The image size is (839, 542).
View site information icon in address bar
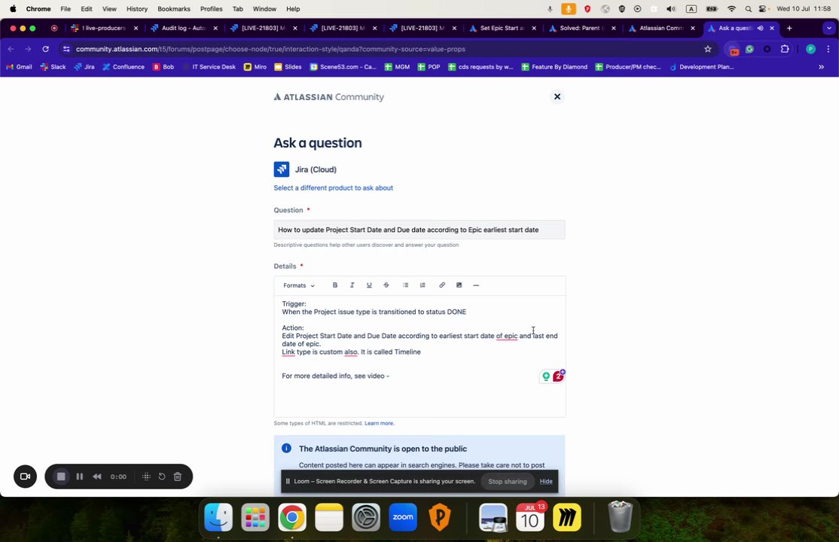coord(66,49)
